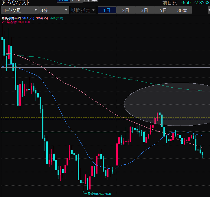Switch to the 2日 period tab

click(126, 10)
